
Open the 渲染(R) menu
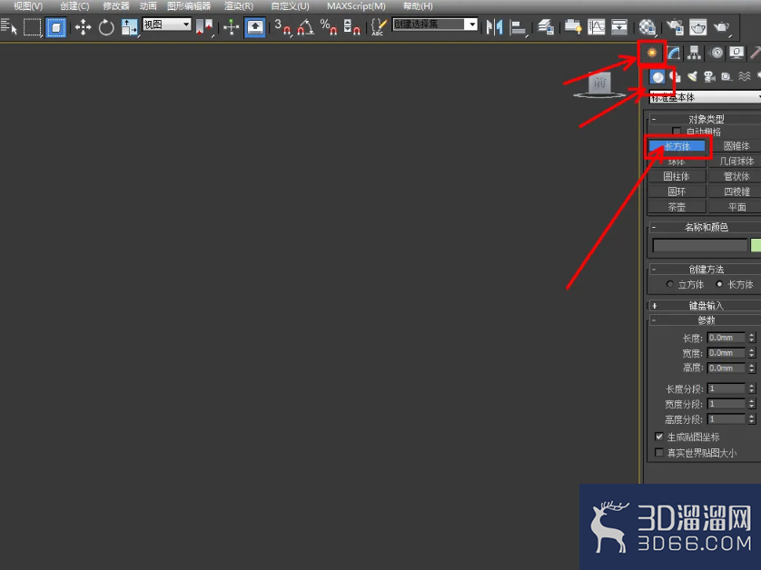point(239,6)
